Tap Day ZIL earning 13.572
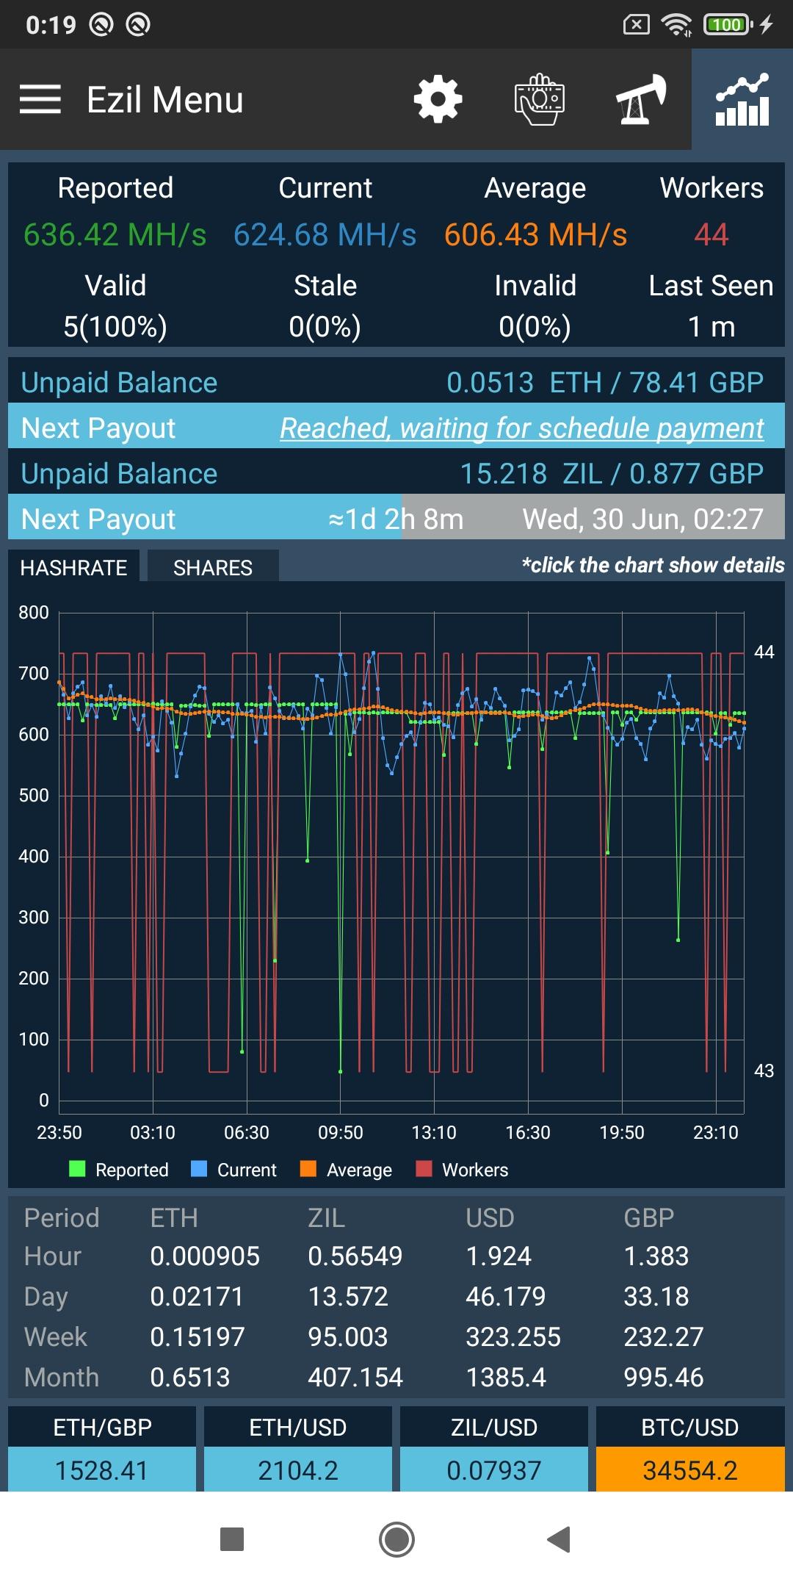This screenshot has width=793, height=1587. 348,1297
